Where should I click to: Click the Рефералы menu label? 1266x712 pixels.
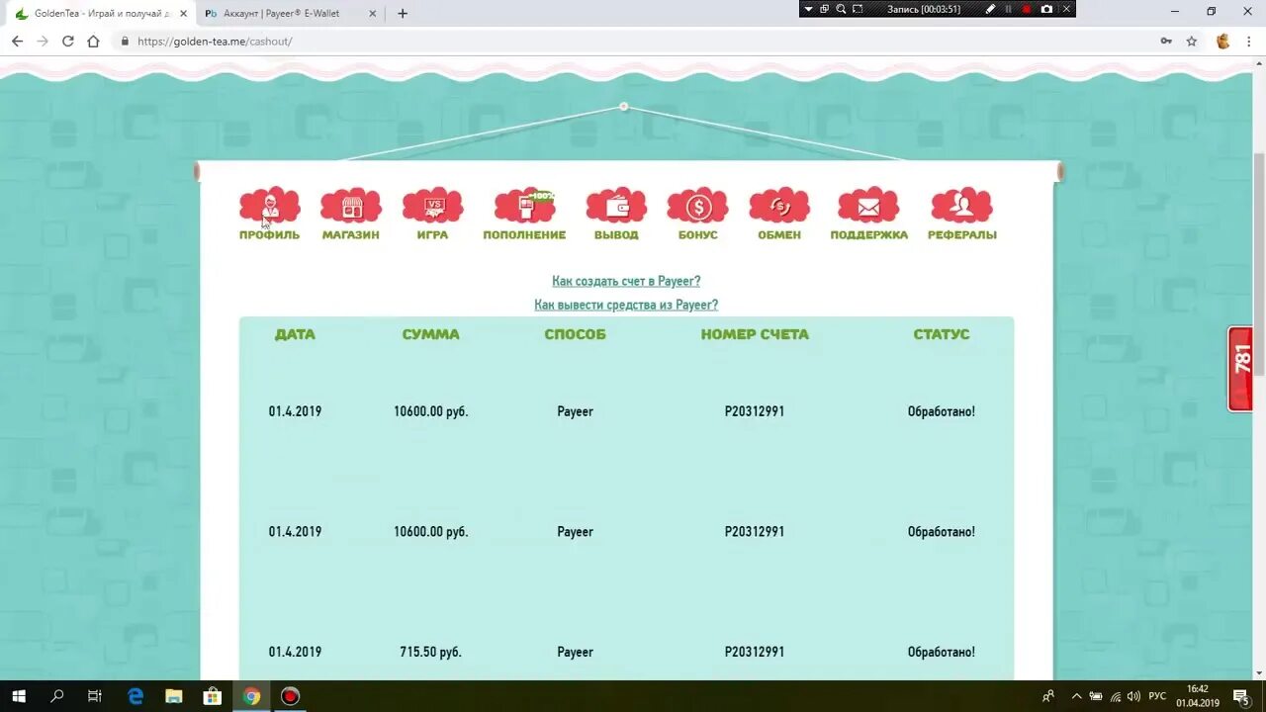point(961,235)
